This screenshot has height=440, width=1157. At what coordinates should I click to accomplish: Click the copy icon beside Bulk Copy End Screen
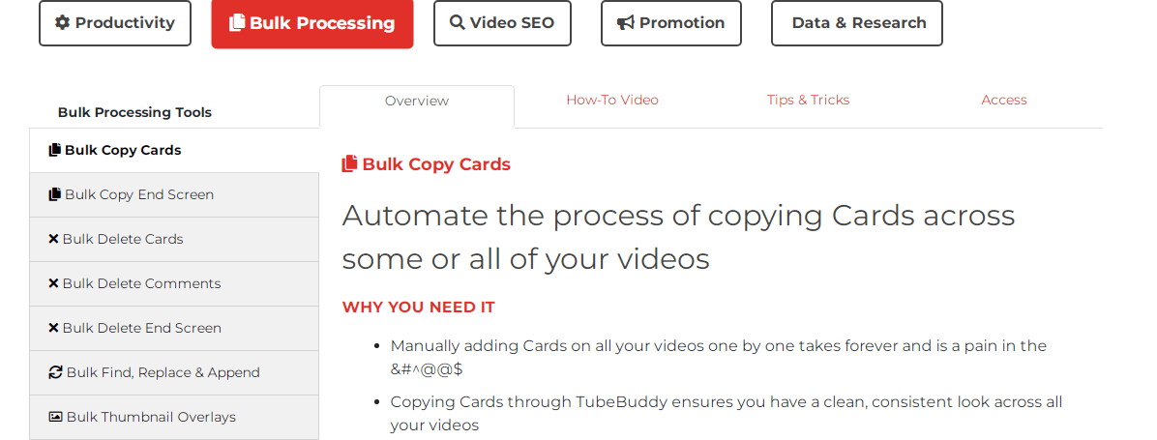coord(54,194)
